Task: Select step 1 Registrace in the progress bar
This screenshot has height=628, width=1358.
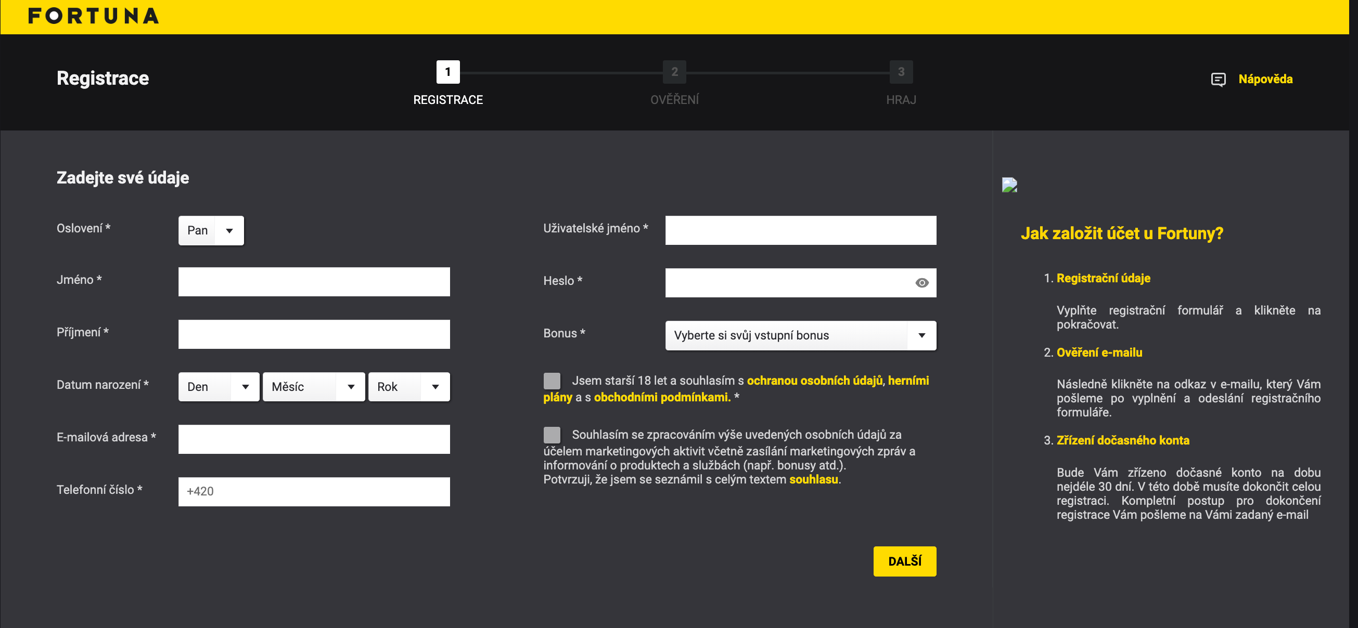Action: pos(447,72)
